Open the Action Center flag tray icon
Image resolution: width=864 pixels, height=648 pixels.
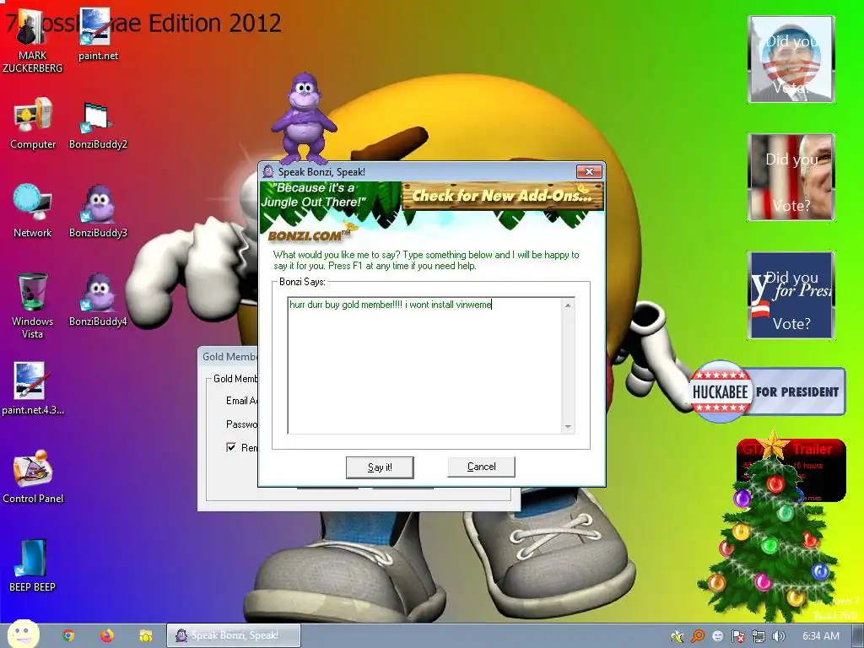click(x=738, y=636)
